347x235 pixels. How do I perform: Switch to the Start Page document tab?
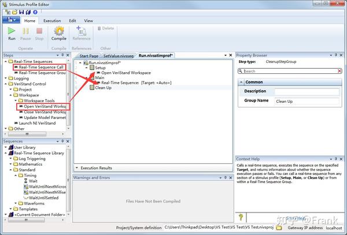pyautogui.click(x=88, y=56)
